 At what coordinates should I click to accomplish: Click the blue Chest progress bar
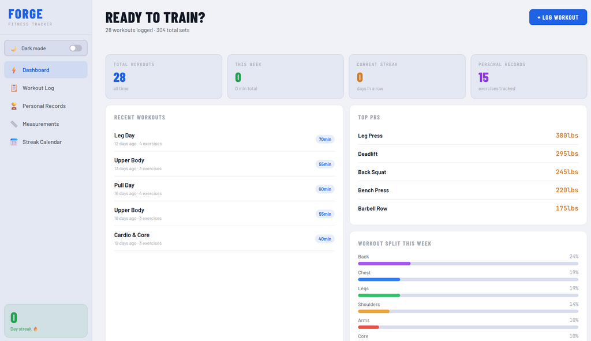point(379,280)
